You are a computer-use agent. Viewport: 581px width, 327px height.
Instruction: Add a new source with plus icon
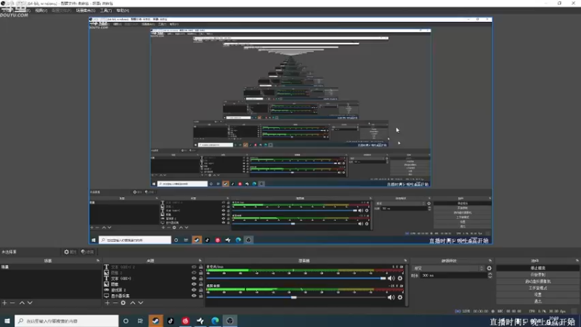(107, 303)
